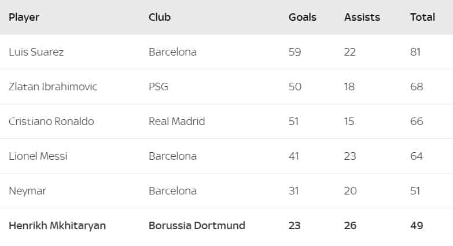Image resolution: width=453 pixels, height=246 pixels.
Task: Click the Club column header
Action: click(x=160, y=17)
